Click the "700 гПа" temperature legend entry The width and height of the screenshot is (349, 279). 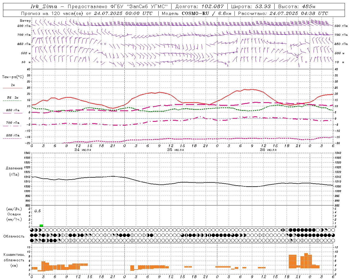[x=13, y=123]
